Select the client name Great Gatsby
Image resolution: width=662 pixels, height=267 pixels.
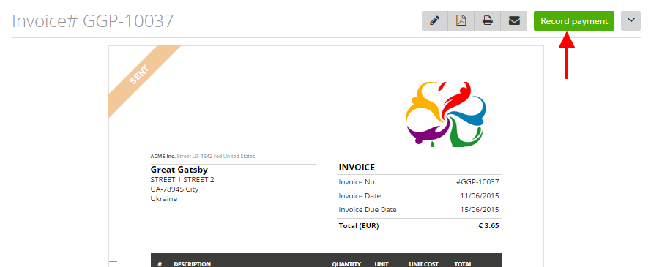pos(179,170)
